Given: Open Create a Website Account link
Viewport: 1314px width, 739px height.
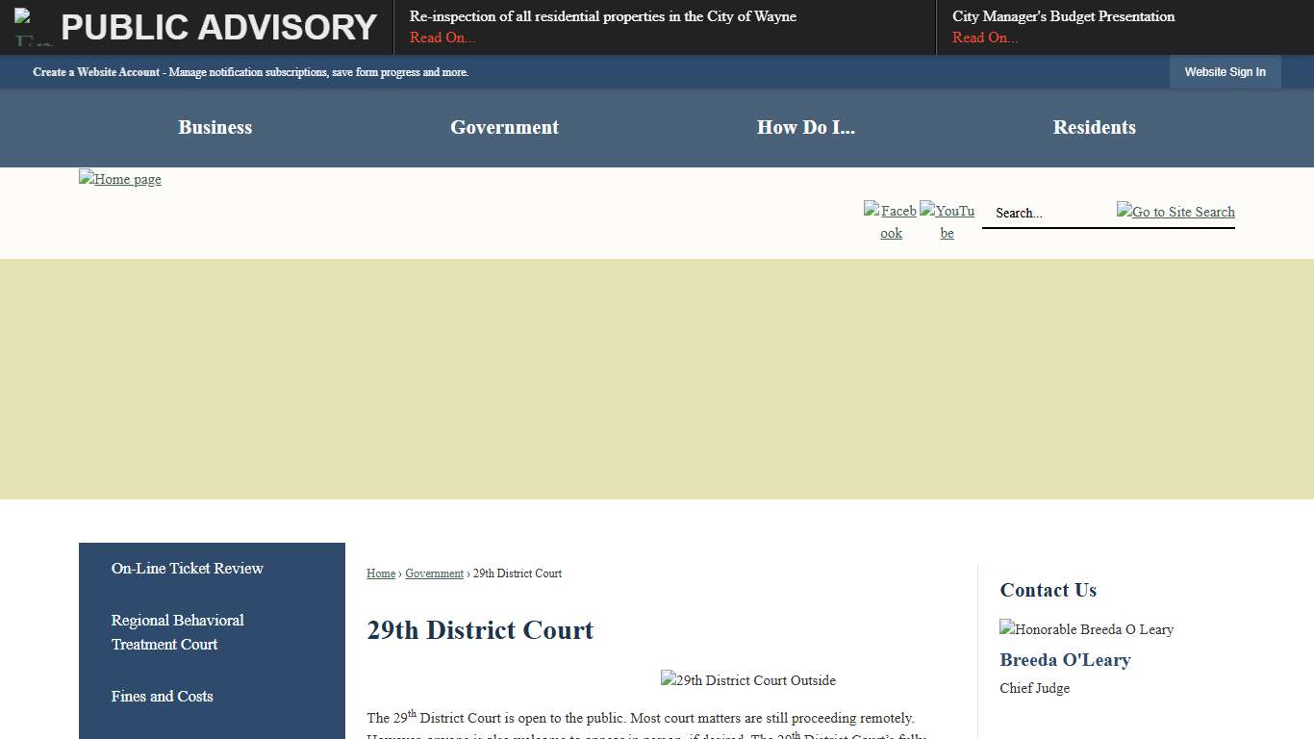Looking at the screenshot, I should (96, 71).
